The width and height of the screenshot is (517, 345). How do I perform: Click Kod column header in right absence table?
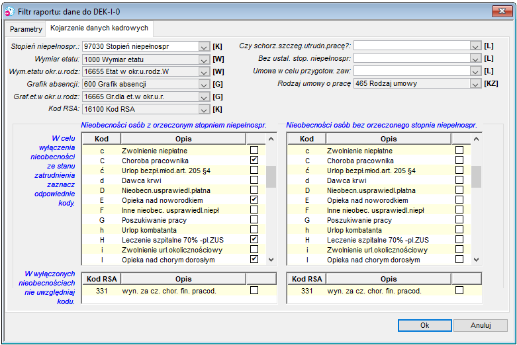click(x=306, y=139)
